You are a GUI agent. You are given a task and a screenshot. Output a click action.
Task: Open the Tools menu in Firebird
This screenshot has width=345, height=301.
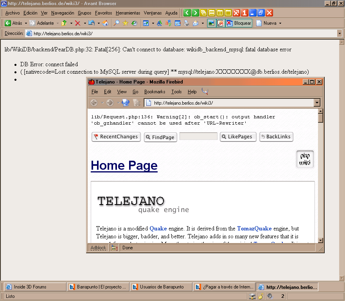pos(176,92)
